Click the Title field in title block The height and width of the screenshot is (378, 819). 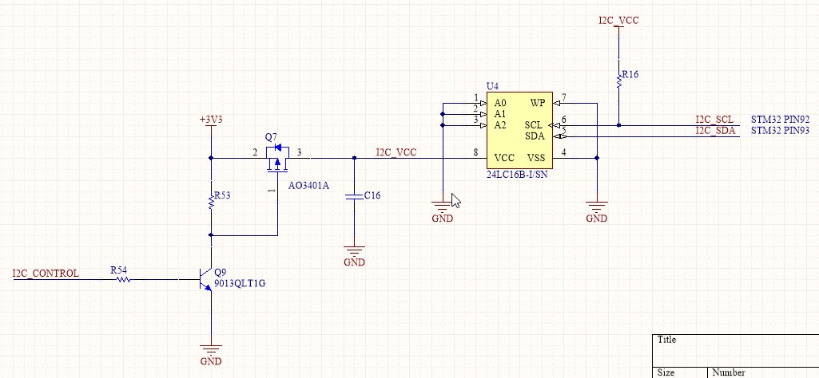666,340
